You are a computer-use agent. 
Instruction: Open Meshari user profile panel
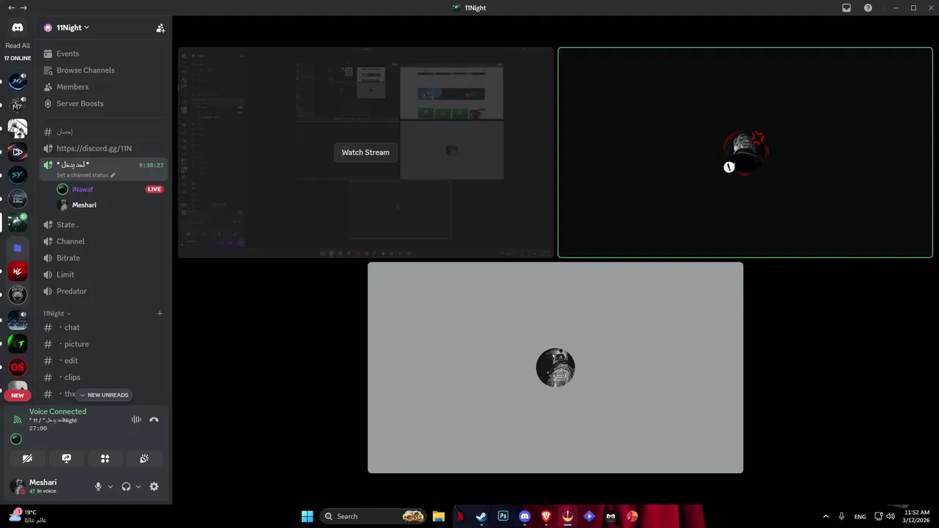tap(48, 486)
